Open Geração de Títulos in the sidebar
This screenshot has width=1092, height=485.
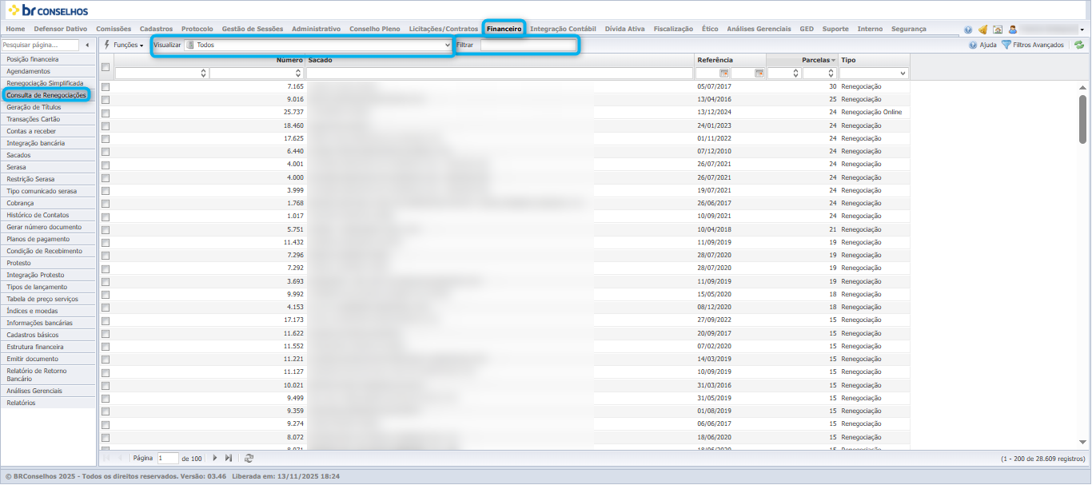coord(48,107)
